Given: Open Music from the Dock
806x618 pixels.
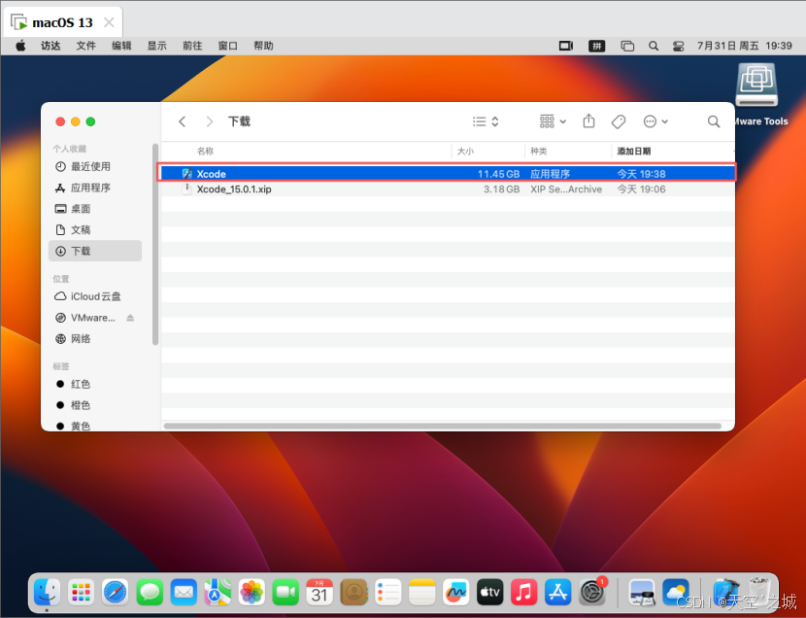Looking at the screenshot, I should point(523,593).
